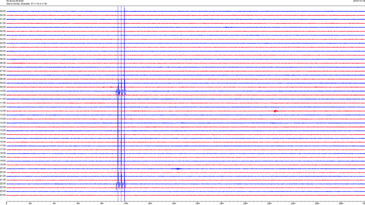Click the "20m" x-axis tick label
This screenshot has width=365, height=205.
(x=246, y=203)
